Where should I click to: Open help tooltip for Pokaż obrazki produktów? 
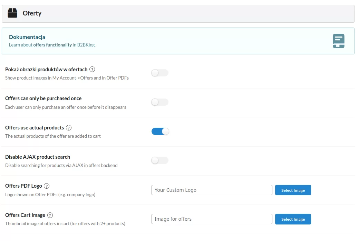click(x=92, y=70)
